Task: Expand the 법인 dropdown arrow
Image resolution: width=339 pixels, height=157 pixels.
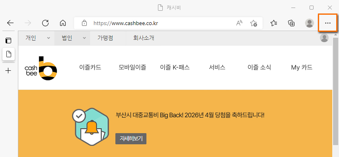Action: tap(84, 38)
